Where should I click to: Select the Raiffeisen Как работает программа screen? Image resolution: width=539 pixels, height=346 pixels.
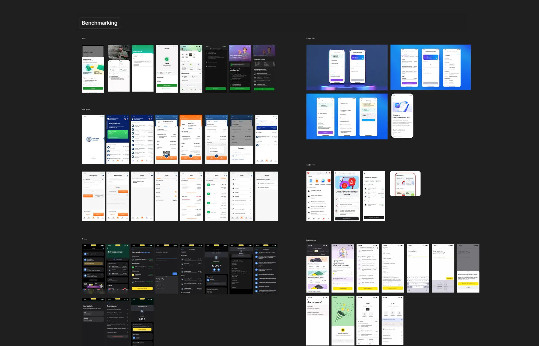368,268
